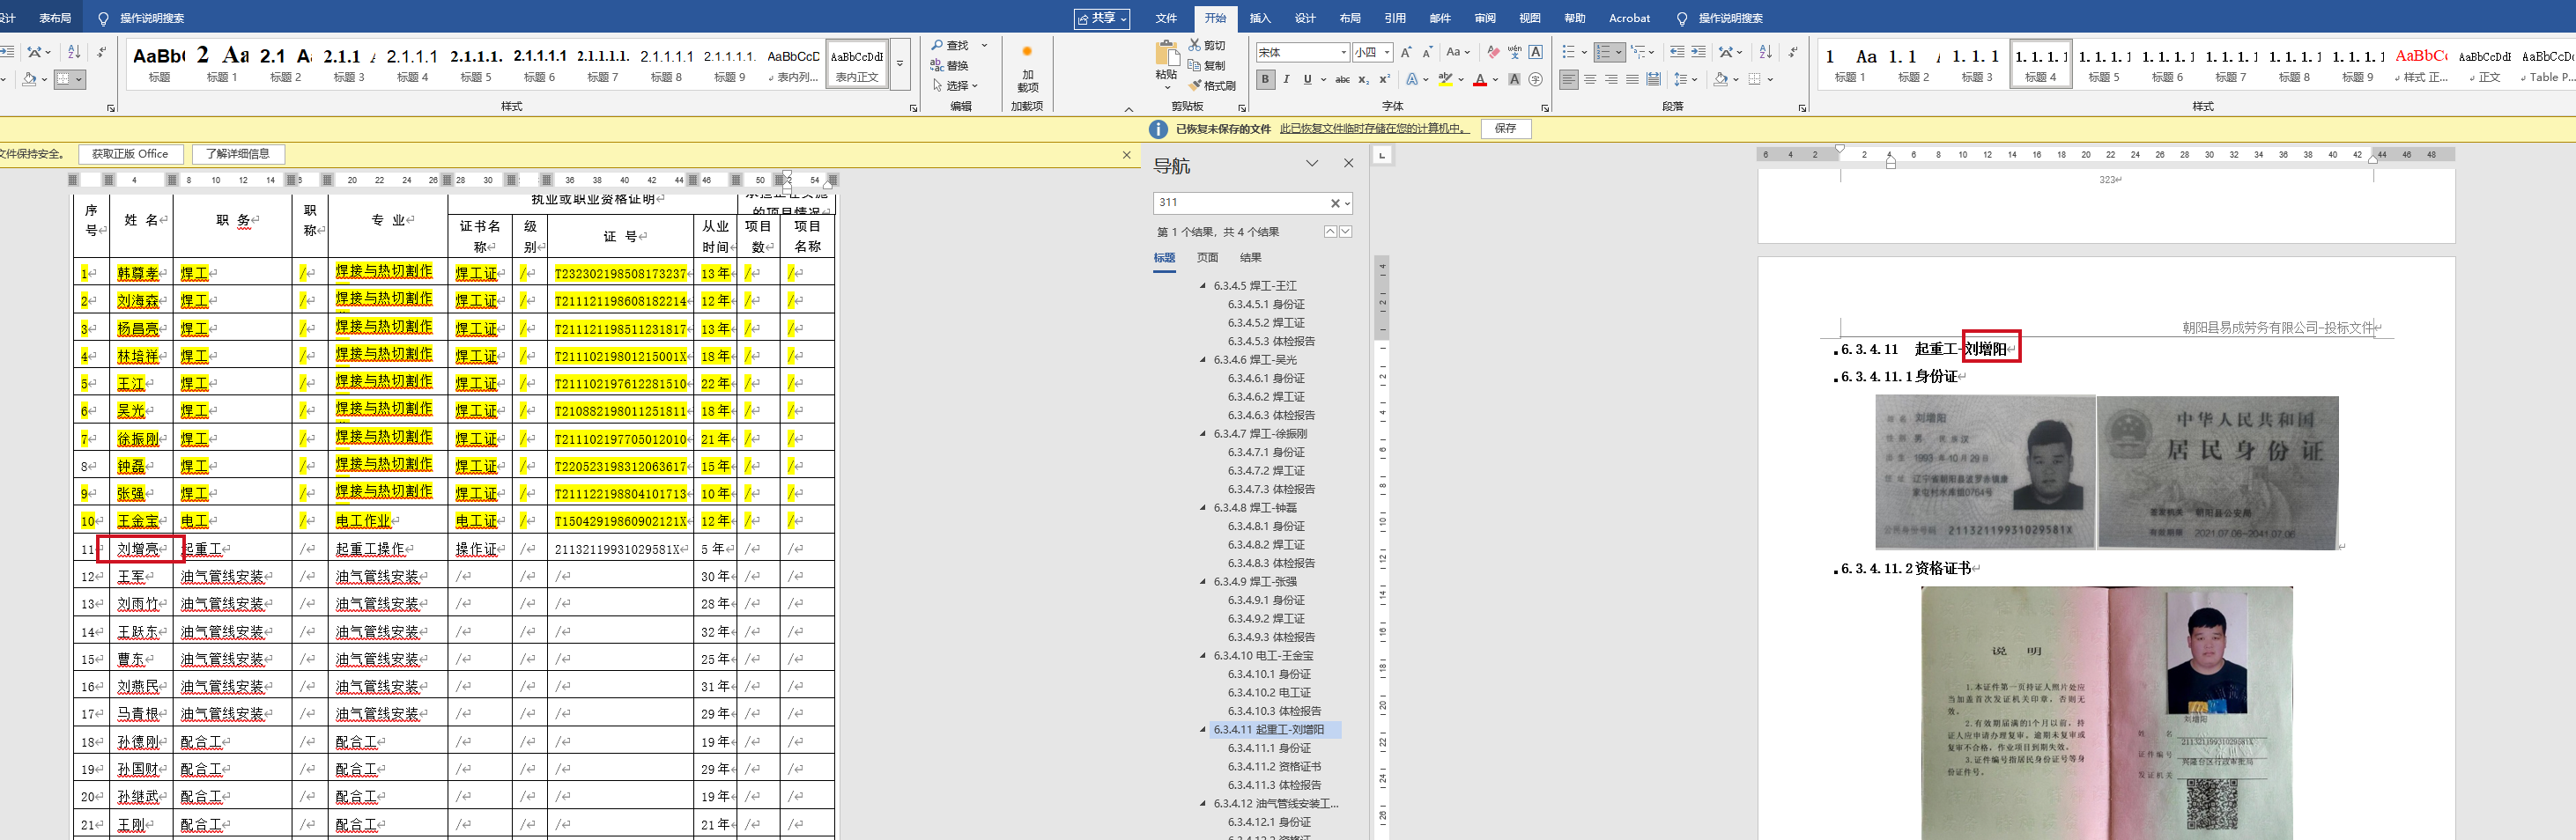Click the increase indent icon in right window
The height and width of the screenshot is (840, 2576).
pos(1698,52)
